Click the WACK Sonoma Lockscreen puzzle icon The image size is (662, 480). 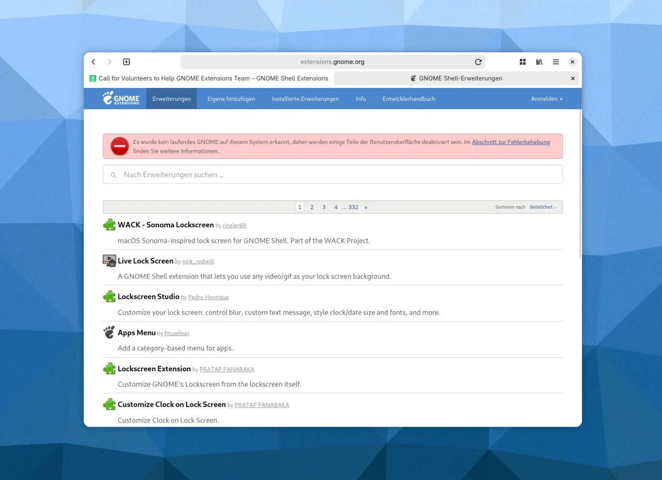pos(109,225)
